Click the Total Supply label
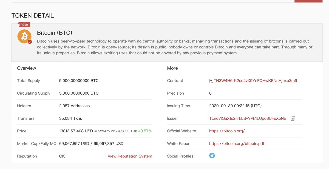The height and width of the screenshot is (169, 329). [29, 81]
